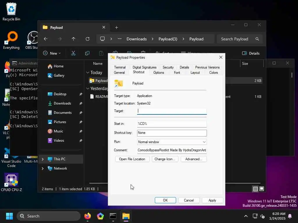The image size is (298, 223).
Task: Switch Explorer to details list view icon
Action: [x=255, y=189]
